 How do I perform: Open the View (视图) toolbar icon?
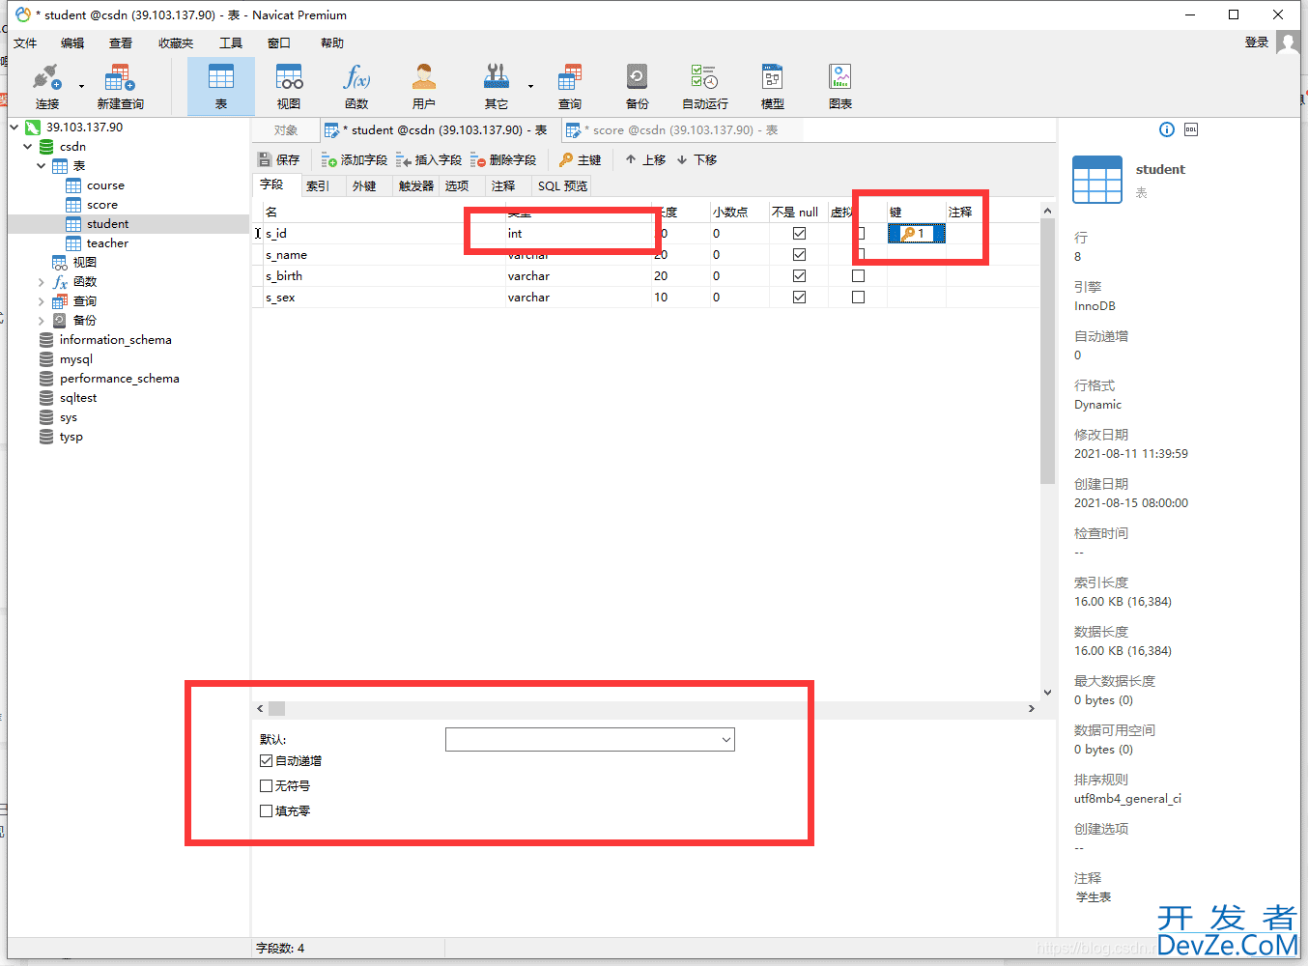tap(289, 86)
